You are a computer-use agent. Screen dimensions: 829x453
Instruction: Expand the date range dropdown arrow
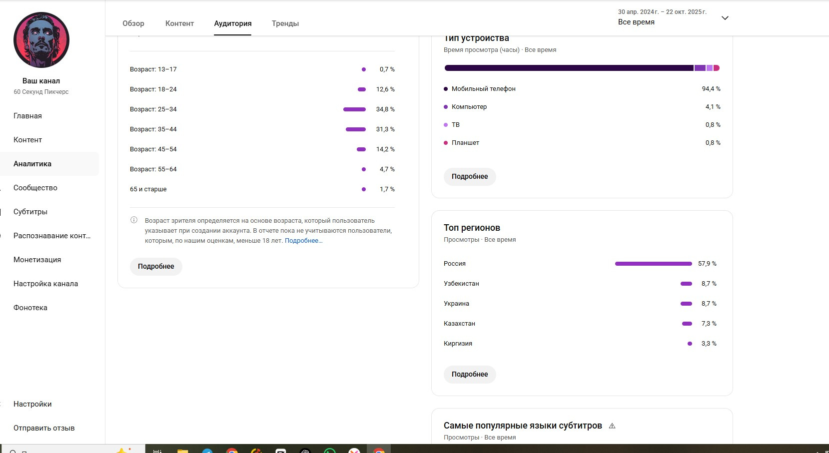(725, 18)
